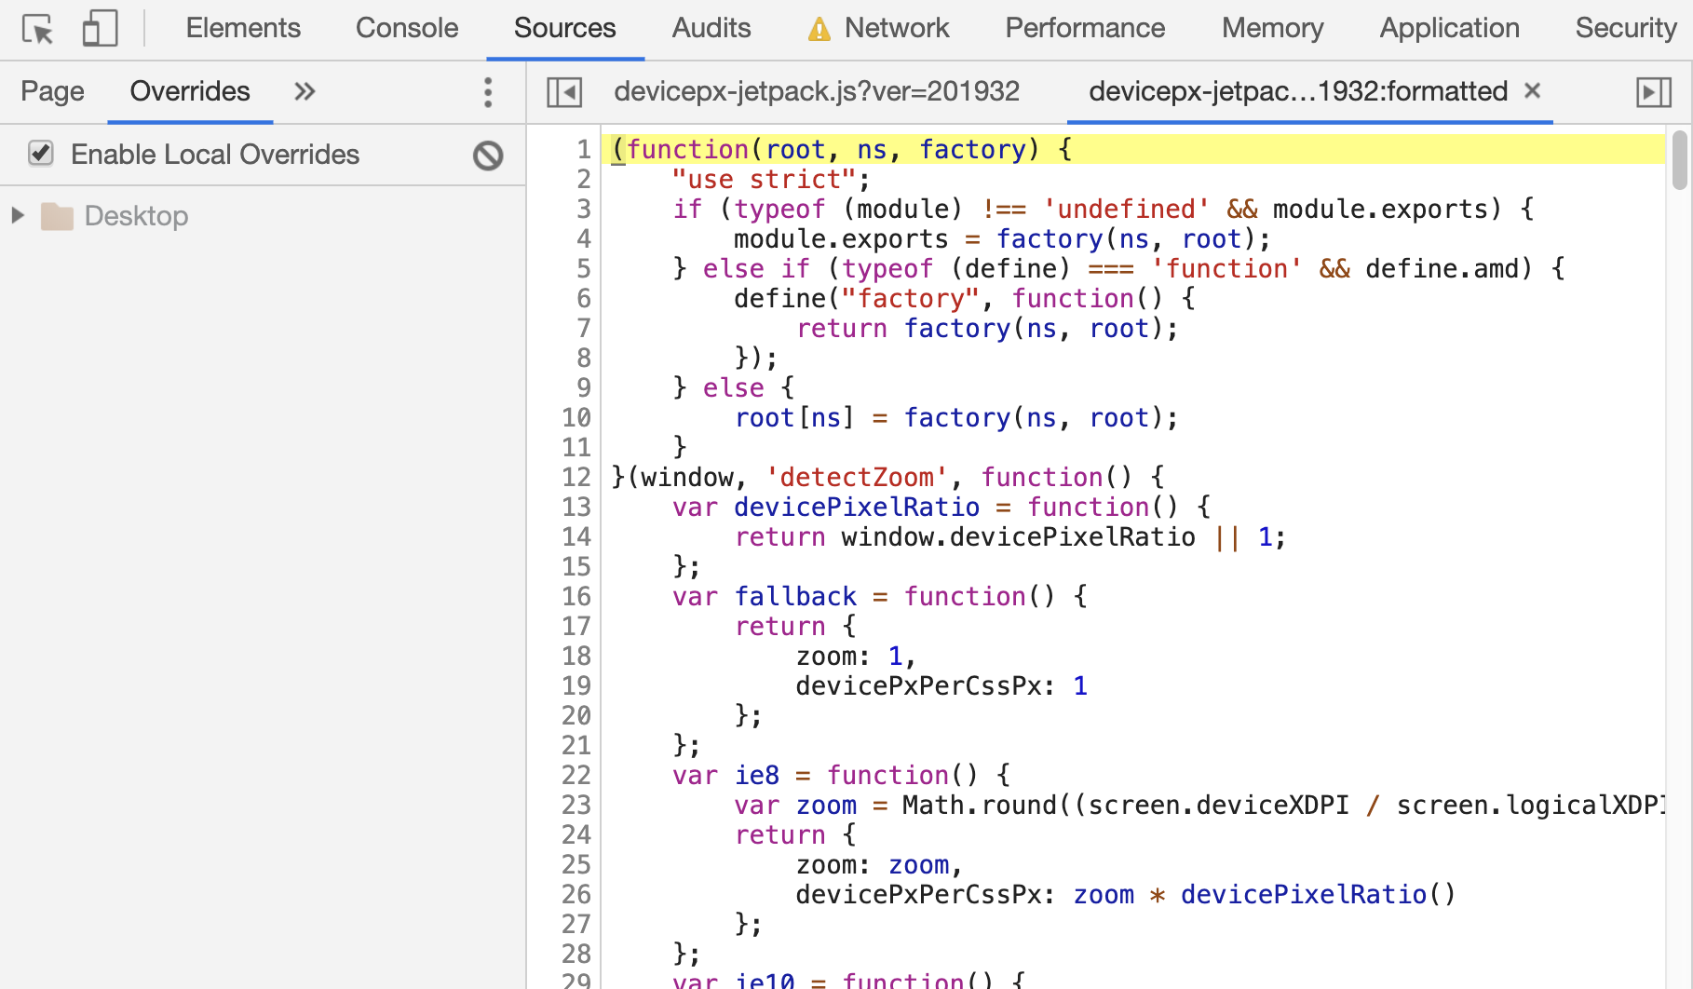1693x989 pixels.
Task: Click the Clear configuration icon
Action: click(488, 155)
